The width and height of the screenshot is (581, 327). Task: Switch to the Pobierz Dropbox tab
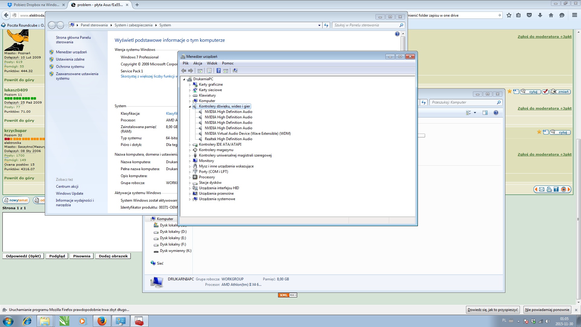36,5
